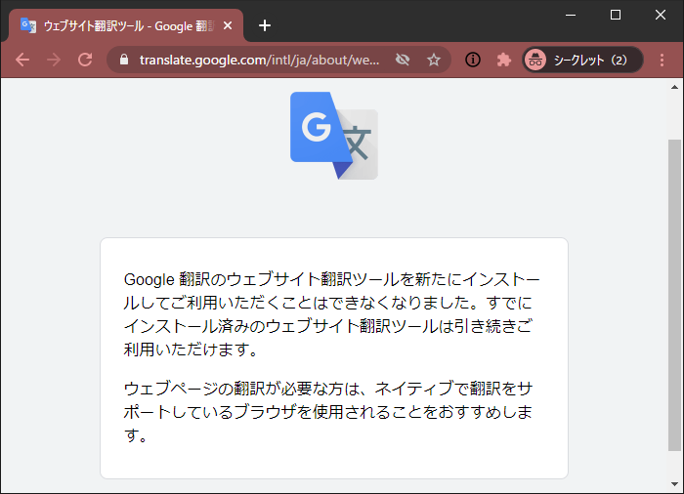The height and width of the screenshot is (494, 684).
Task: Click the circled info extension icon
Action: pos(473,60)
